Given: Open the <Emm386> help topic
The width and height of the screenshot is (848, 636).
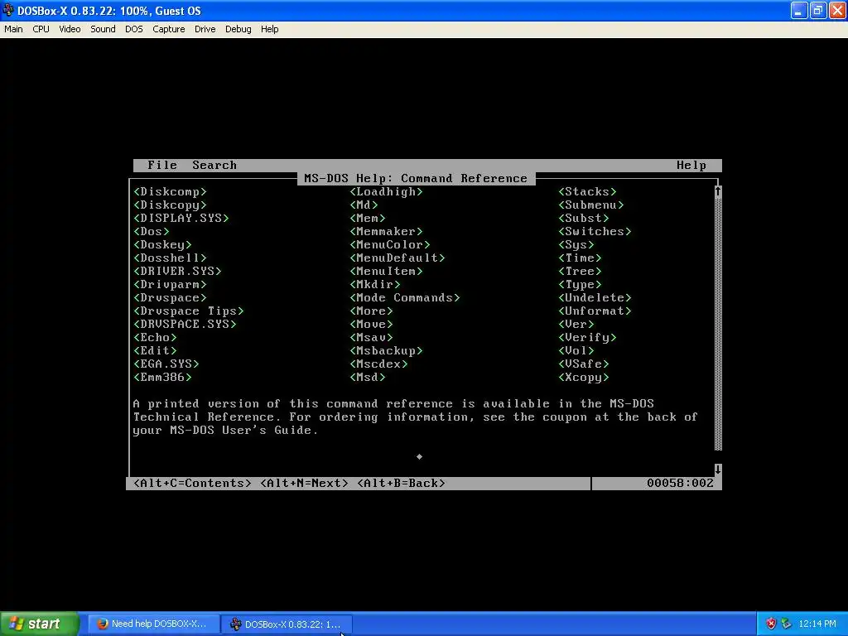Looking at the screenshot, I should pyautogui.click(x=162, y=377).
